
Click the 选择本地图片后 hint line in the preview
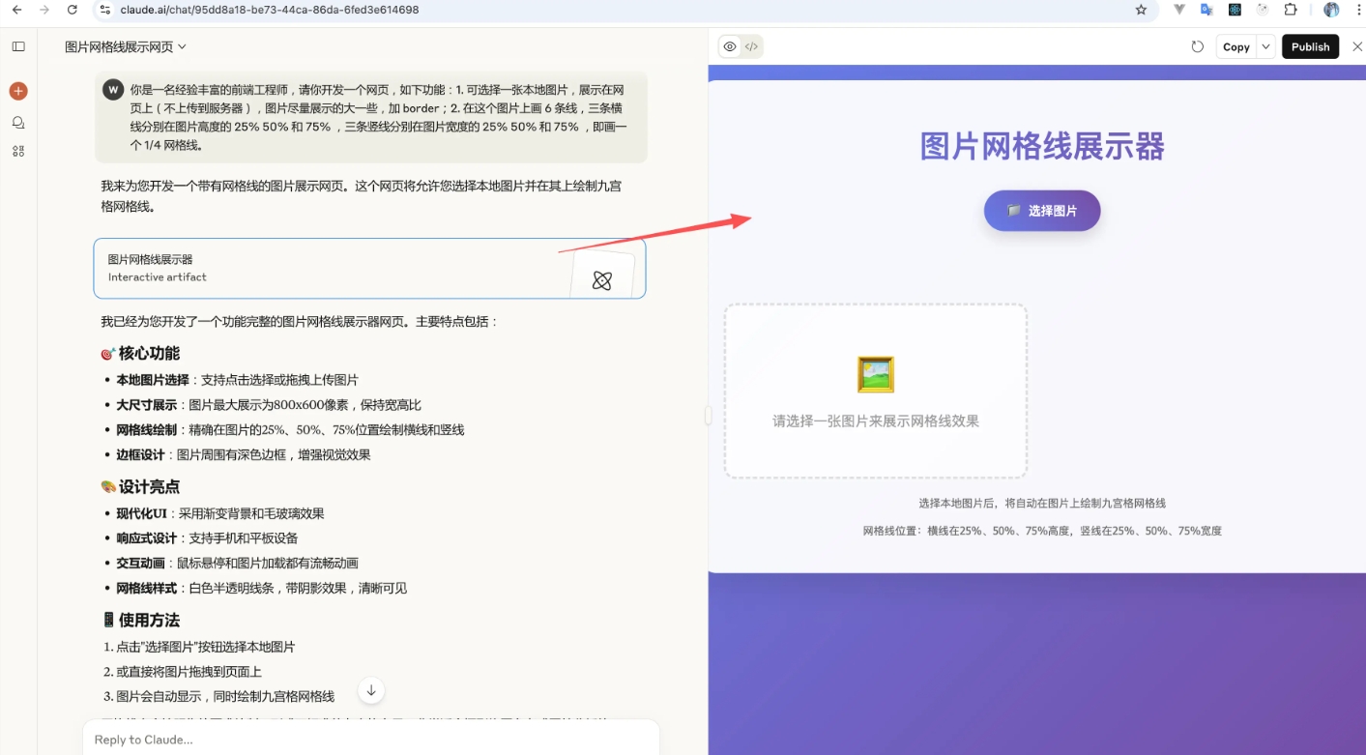pyautogui.click(x=1042, y=503)
